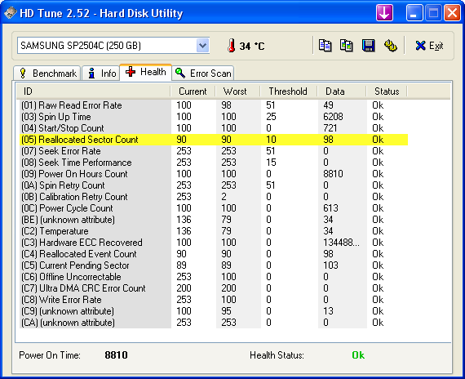Click the copy screenshot to clipboard icon
This screenshot has width=465, height=379.
347,46
